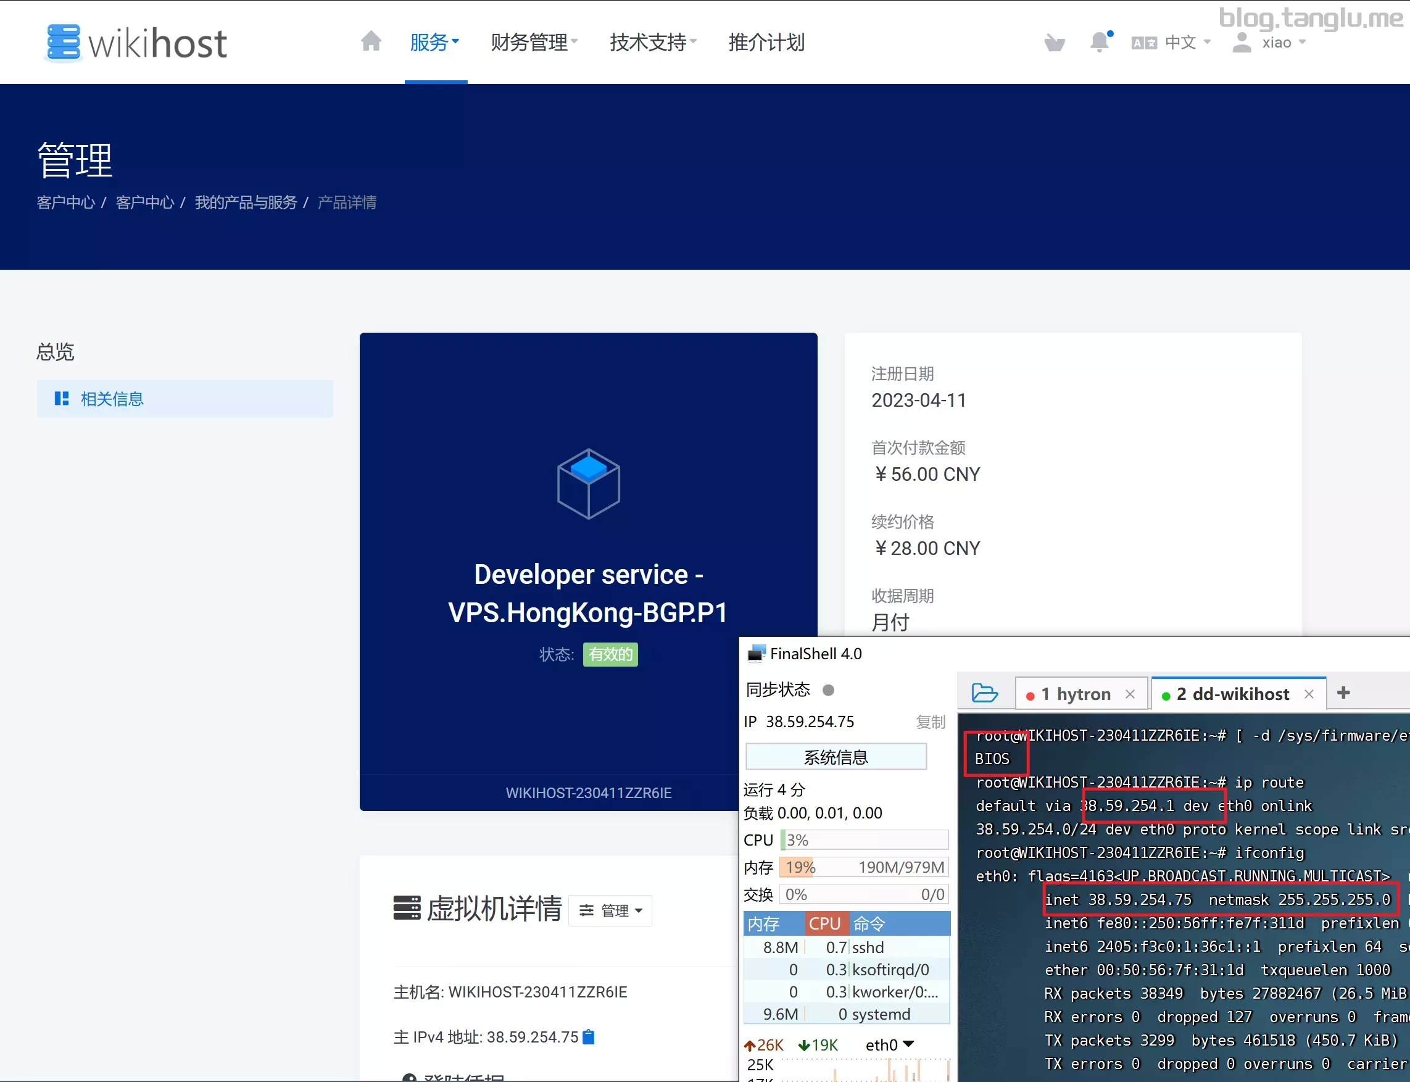Close the dd-wikihost tab

(x=1309, y=694)
